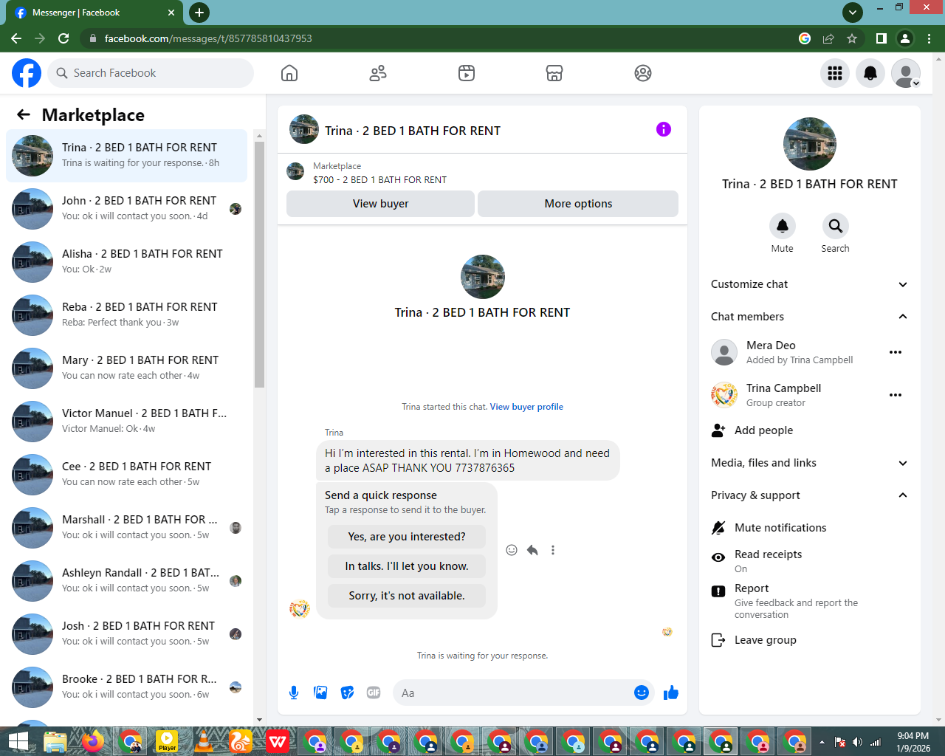Click the listing thumbnail beside $700 listing
This screenshot has height=756, width=945.
click(x=295, y=172)
